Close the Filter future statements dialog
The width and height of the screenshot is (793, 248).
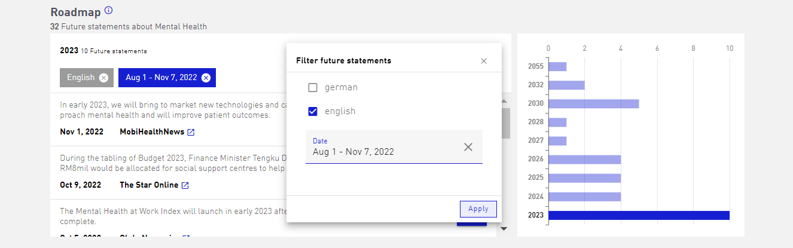tap(484, 61)
